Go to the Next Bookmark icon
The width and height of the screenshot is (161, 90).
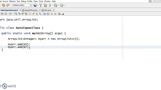[37, 14]
